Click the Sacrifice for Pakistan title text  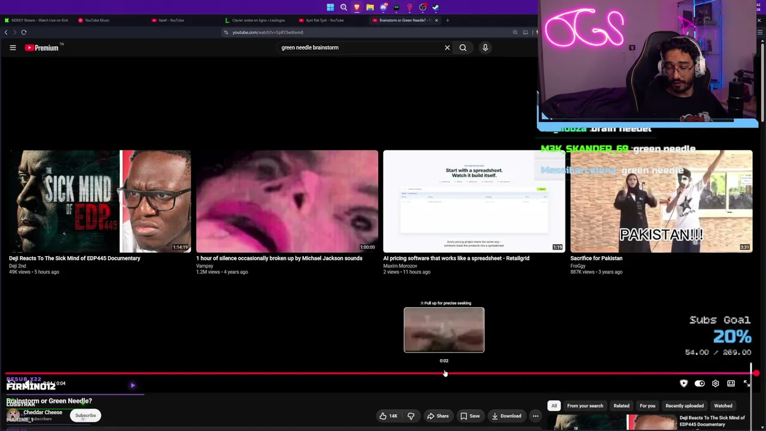click(596, 259)
